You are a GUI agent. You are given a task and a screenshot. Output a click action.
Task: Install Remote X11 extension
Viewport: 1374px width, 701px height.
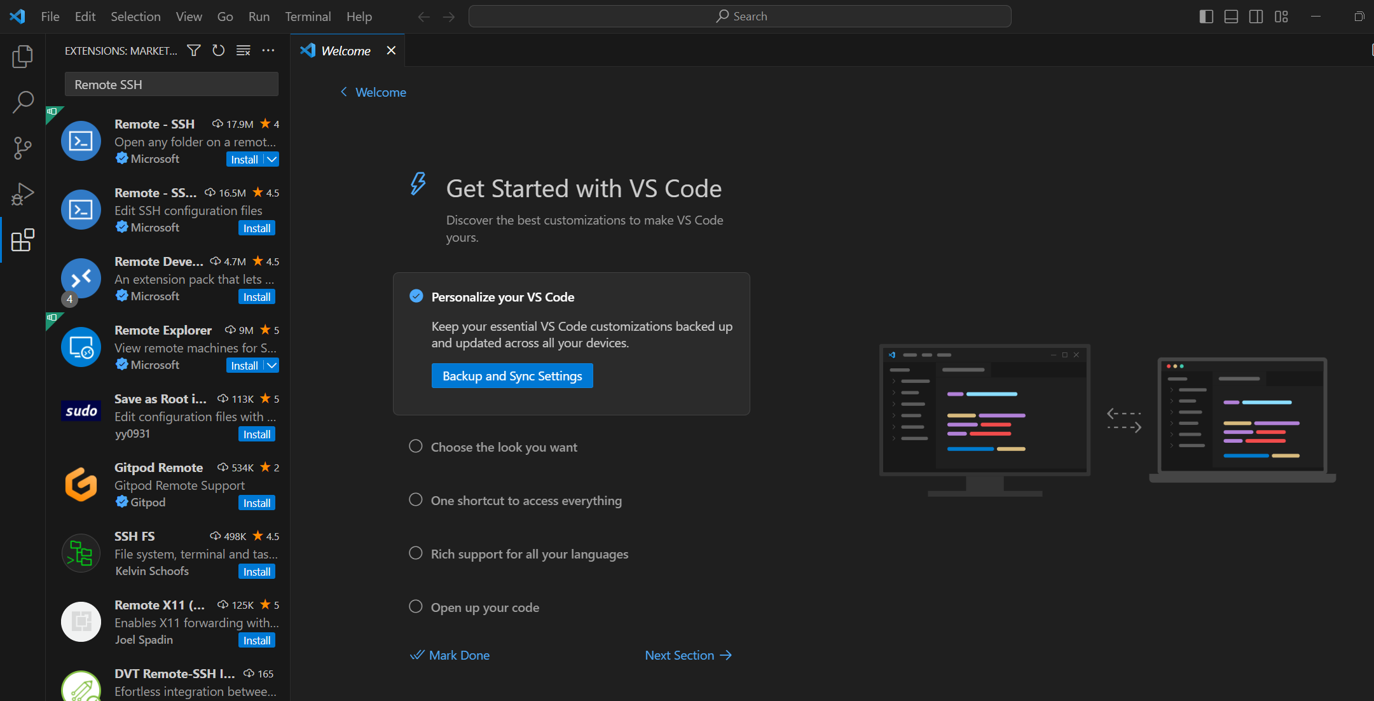tap(257, 640)
